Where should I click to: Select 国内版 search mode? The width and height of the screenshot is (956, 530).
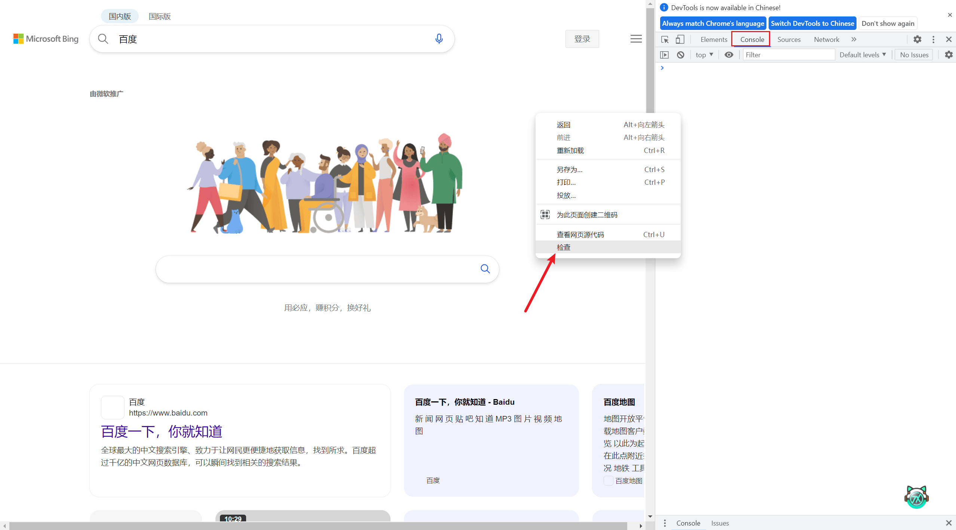[x=120, y=16]
